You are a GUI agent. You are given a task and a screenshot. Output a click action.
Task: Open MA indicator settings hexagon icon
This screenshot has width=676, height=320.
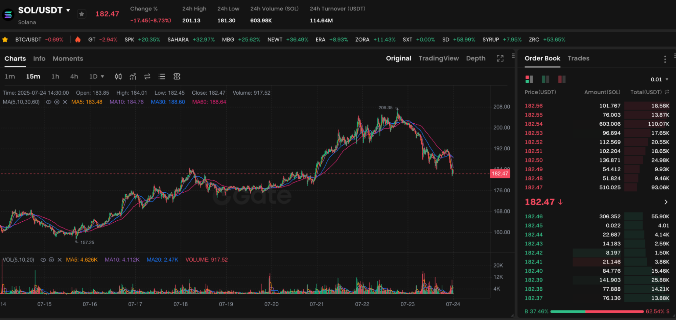(57, 102)
